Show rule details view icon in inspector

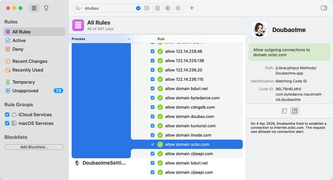[284, 111]
